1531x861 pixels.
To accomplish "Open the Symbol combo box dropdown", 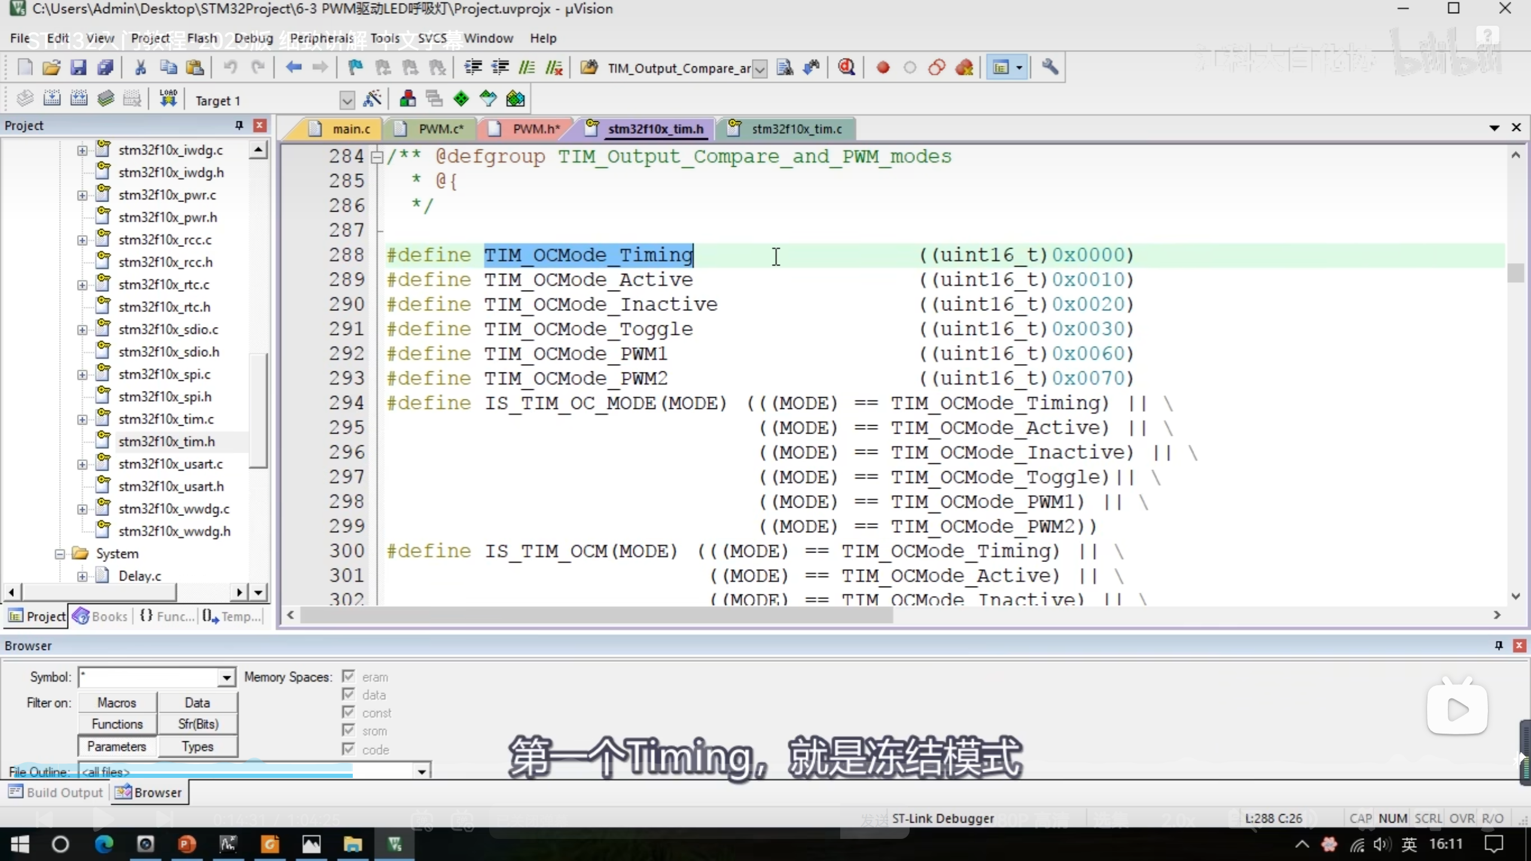I will (227, 677).
